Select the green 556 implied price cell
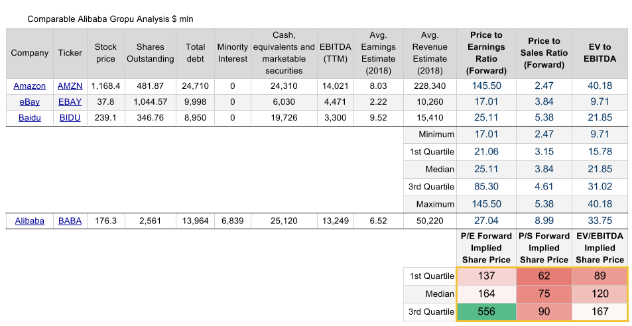The height and width of the screenshot is (326, 632). click(486, 311)
